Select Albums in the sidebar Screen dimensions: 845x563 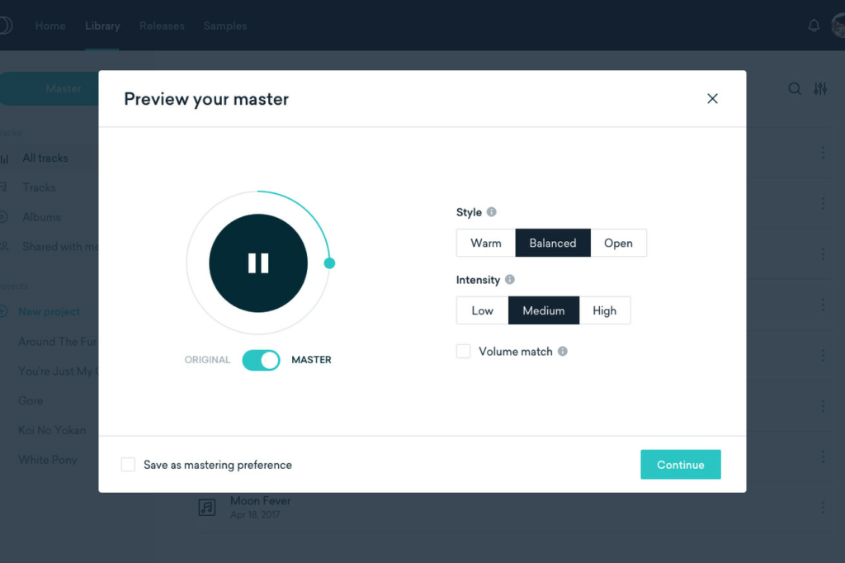tap(41, 217)
